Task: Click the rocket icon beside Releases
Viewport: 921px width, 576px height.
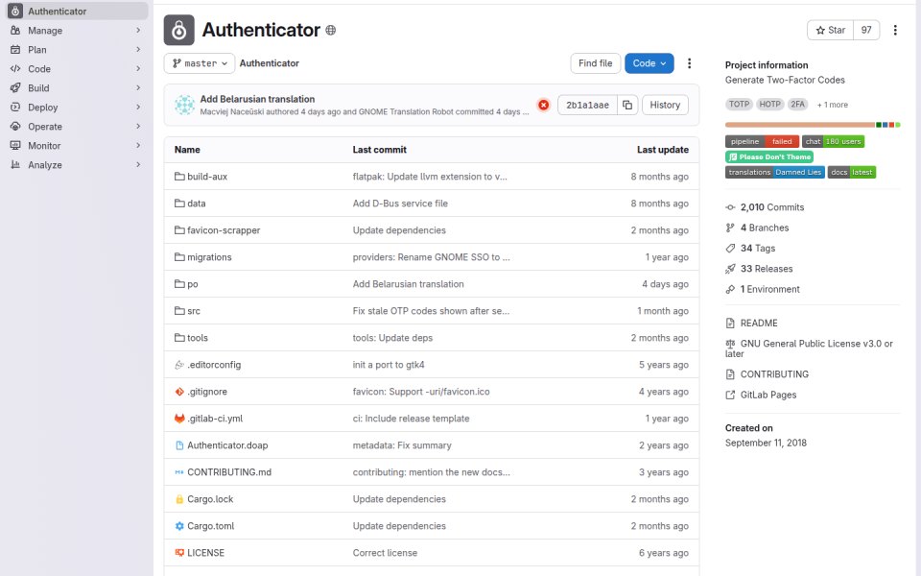Action: [x=730, y=269]
